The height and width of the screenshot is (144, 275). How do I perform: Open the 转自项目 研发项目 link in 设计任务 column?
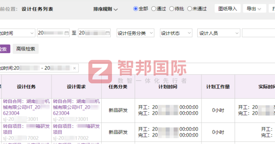26,129
